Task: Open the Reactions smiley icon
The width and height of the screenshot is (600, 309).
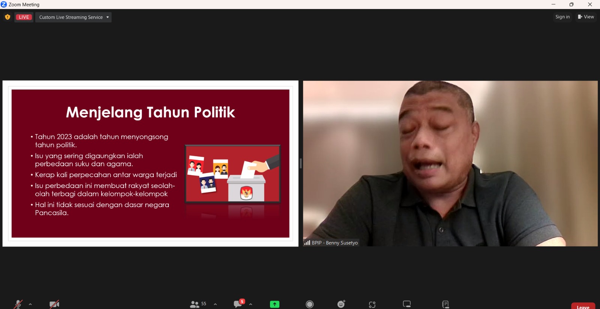Action: tap(341, 304)
